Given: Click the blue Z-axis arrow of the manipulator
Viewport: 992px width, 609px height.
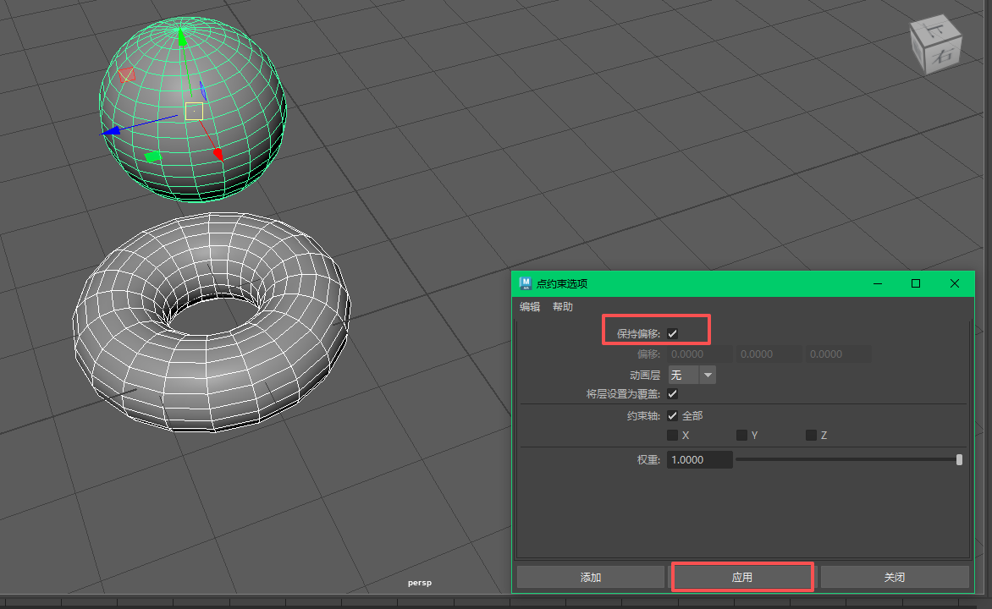Looking at the screenshot, I should [x=112, y=131].
